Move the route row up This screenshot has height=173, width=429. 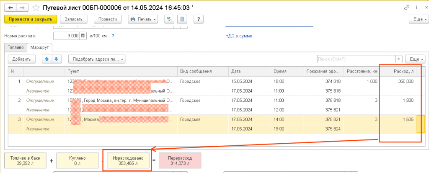(x=47, y=59)
